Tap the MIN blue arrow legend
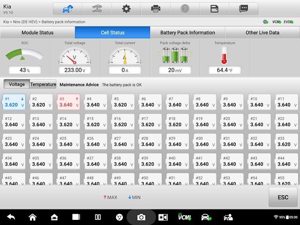This screenshot has width=300, height=225. [x=135, y=197]
